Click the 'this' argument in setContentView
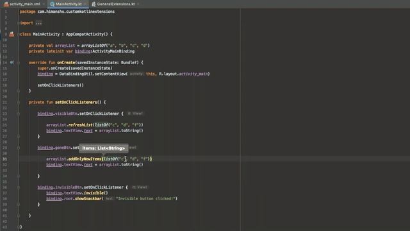 (x=150, y=74)
